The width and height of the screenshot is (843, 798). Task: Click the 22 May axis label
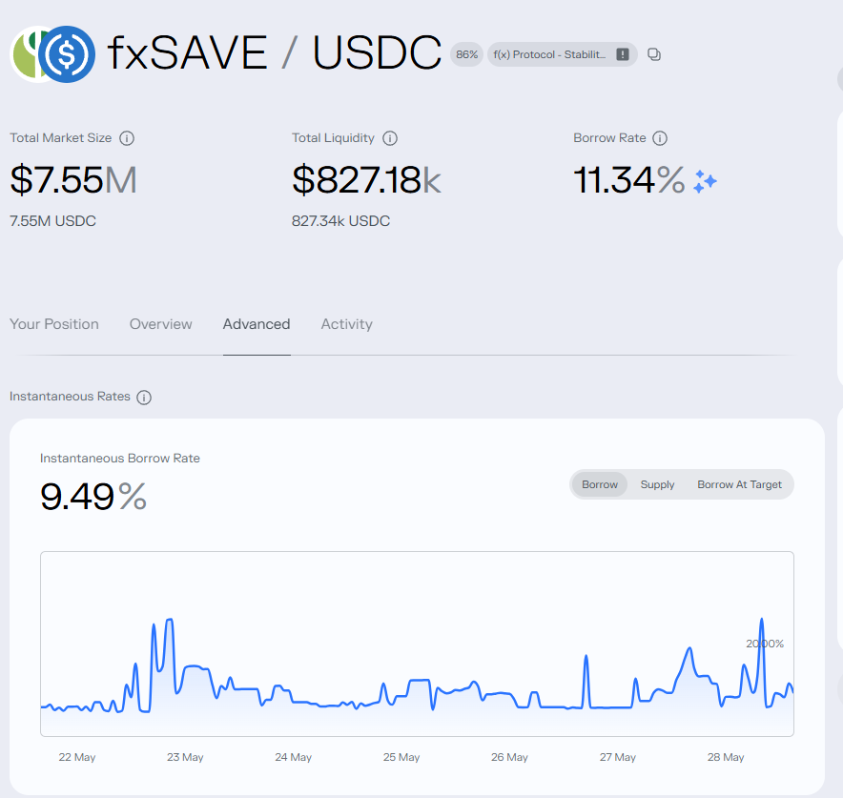click(77, 757)
